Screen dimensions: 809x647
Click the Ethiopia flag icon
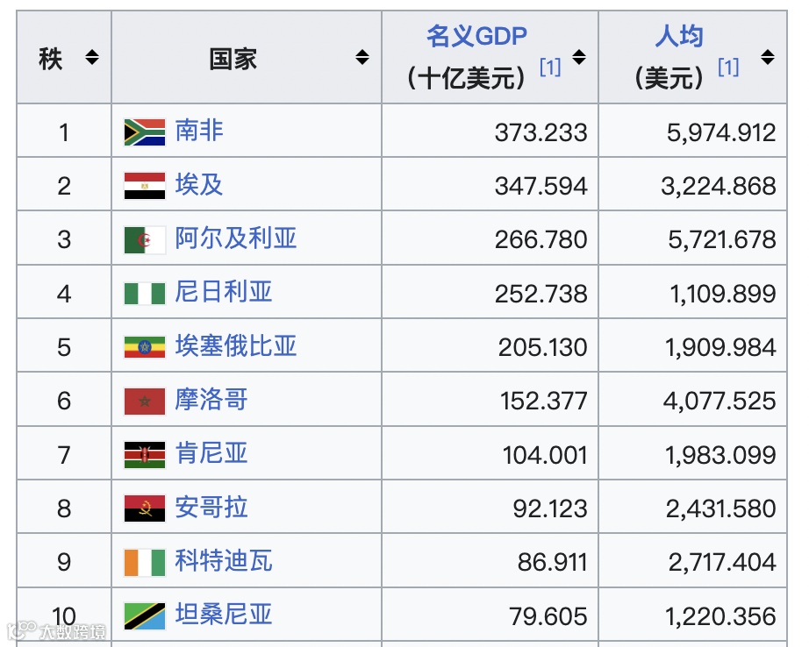(x=145, y=347)
